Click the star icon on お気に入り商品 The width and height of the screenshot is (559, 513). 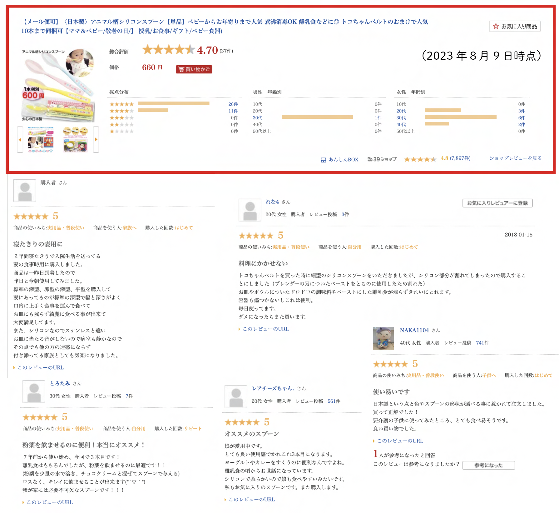tap(496, 26)
